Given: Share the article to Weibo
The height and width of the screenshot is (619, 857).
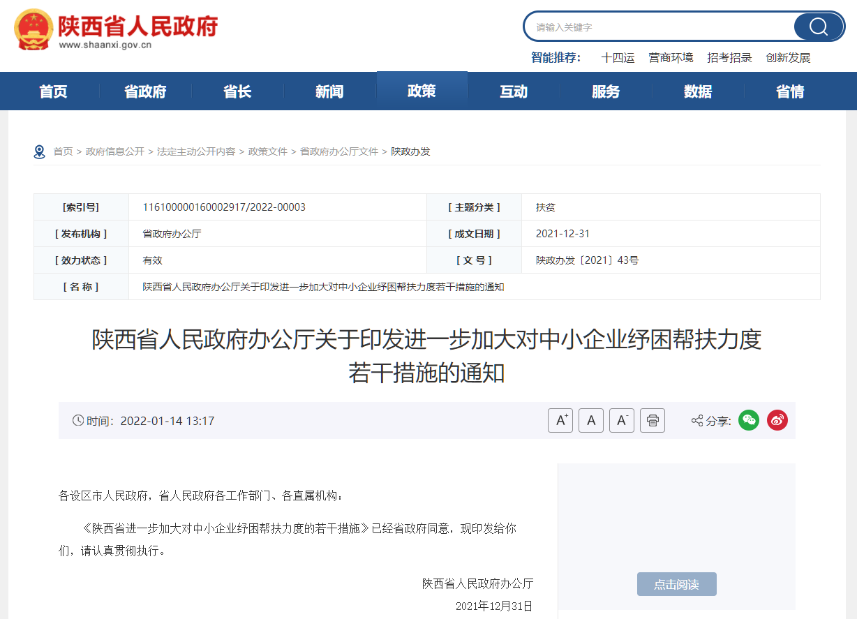Looking at the screenshot, I should click(777, 420).
